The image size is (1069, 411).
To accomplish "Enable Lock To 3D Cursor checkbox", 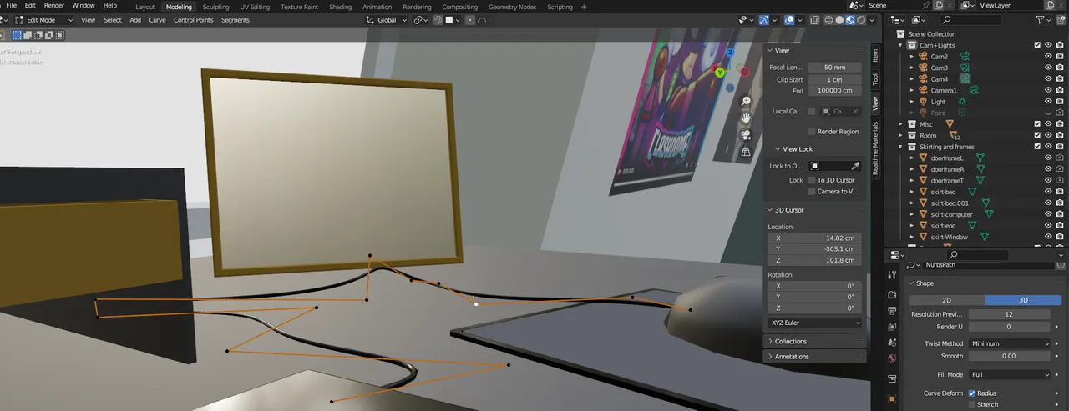I will (x=812, y=180).
